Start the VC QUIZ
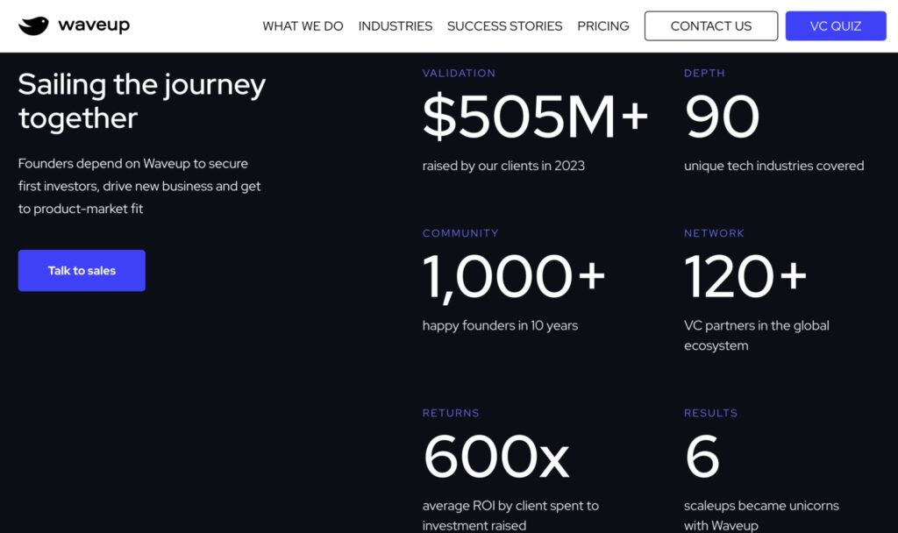 (835, 26)
